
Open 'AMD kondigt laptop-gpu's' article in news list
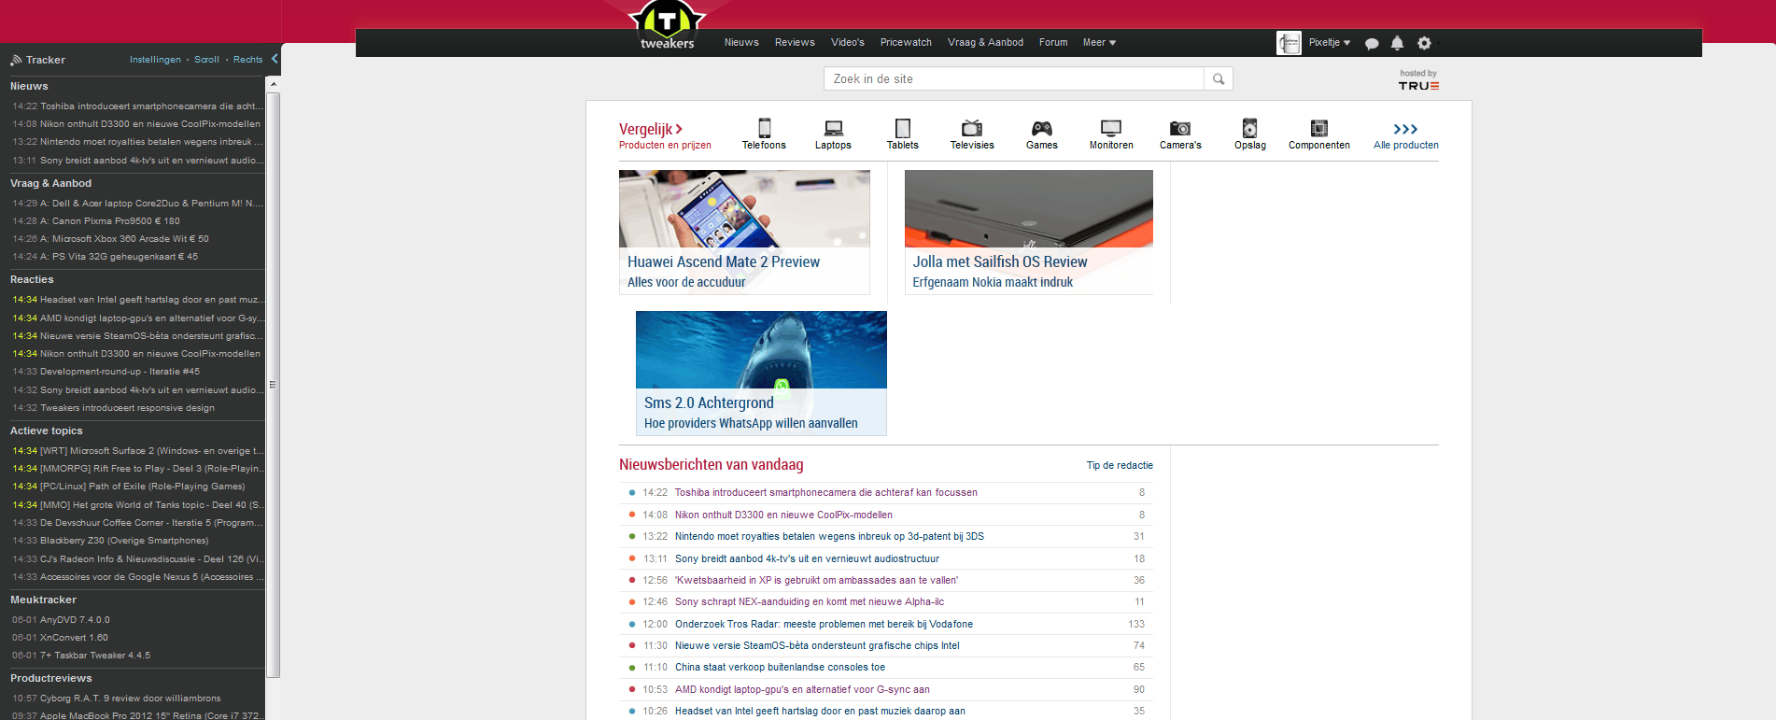[802, 689]
